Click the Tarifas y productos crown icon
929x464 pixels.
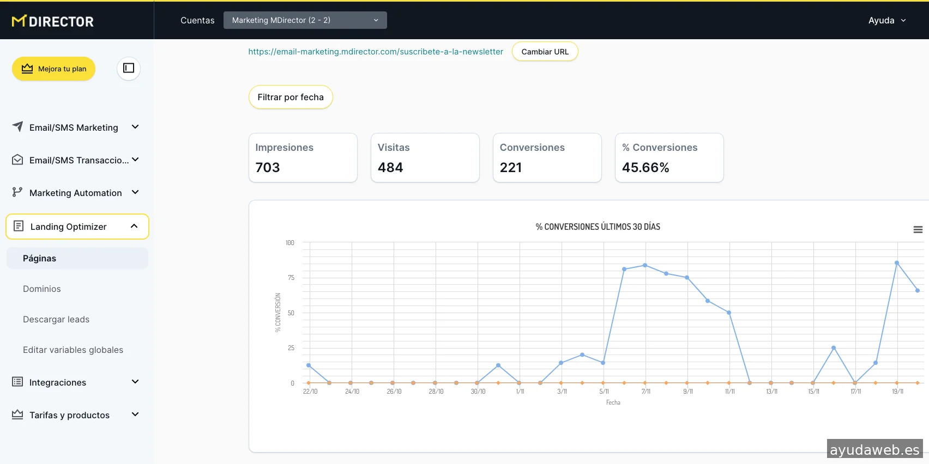(x=17, y=414)
